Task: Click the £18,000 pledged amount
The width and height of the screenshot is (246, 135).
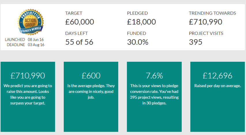Action: coord(141,22)
